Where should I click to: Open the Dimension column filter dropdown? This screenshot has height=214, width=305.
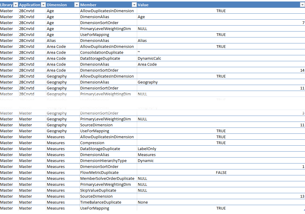pyautogui.click(x=77, y=5)
